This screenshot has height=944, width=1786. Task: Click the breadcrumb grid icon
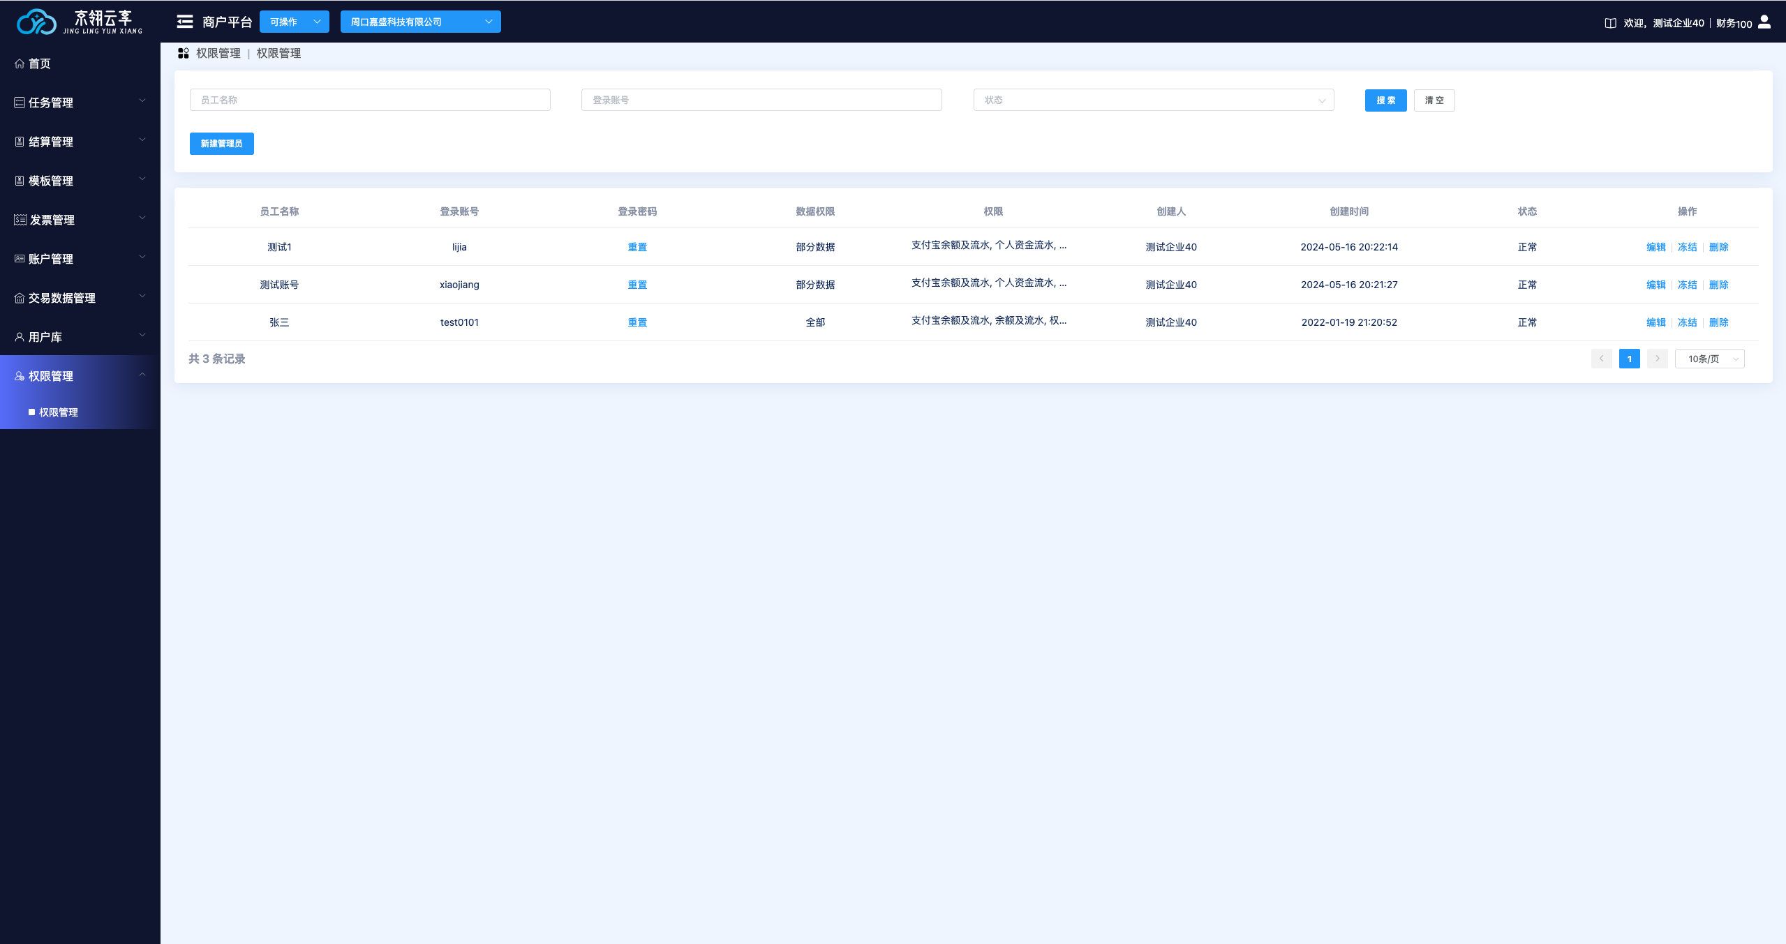pyautogui.click(x=184, y=53)
